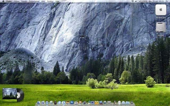Open the Présentation menu
The image size is (170, 106).
coord(34,1)
